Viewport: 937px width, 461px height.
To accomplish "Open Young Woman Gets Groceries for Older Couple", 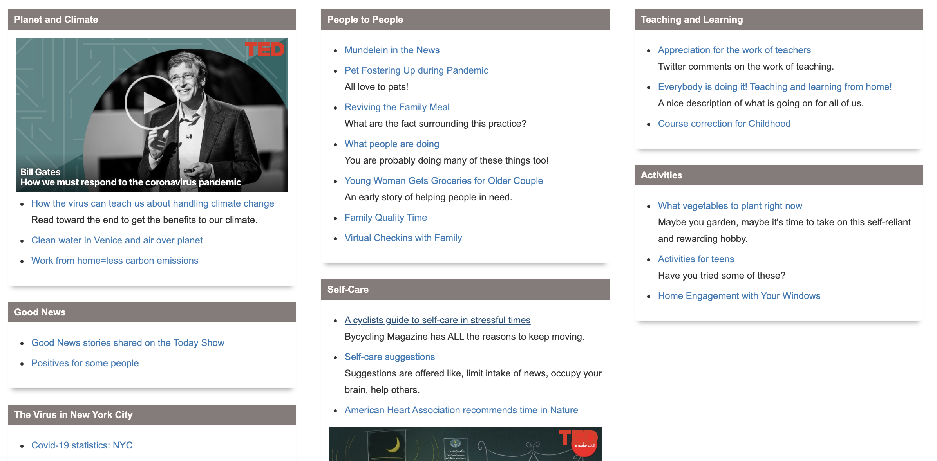I will coord(443,181).
